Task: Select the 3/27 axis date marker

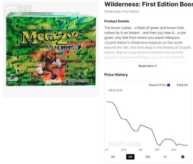Action: click(157, 150)
